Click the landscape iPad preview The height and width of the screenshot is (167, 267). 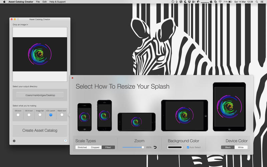[185, 116]
